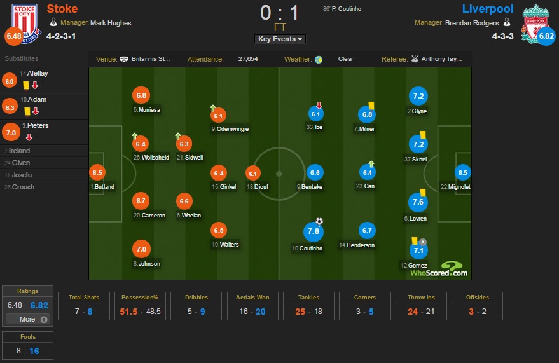Open the Aerials Won stat box

[252, 305]
